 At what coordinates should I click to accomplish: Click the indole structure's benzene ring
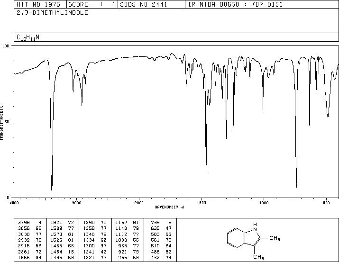[x=236, y=238]
